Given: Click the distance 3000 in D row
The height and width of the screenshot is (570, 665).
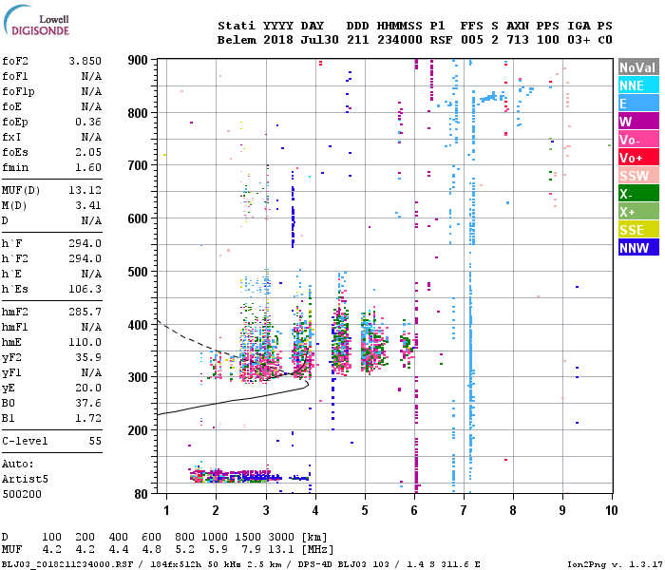Looking at the screenshot, I should (281, 537).
